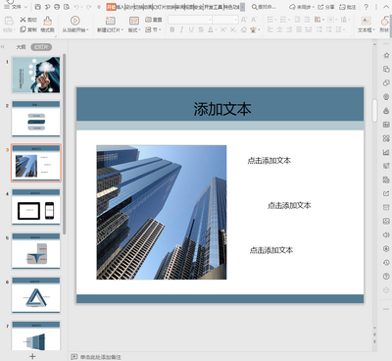
Task: Align text right
Action: coord(289,29)
